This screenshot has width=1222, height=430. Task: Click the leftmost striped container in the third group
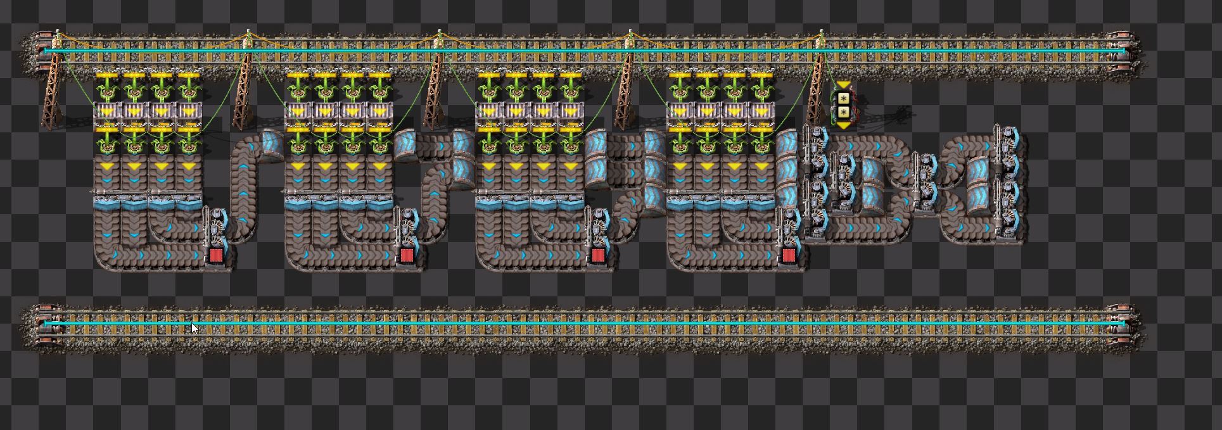click(x=489, y=113)
